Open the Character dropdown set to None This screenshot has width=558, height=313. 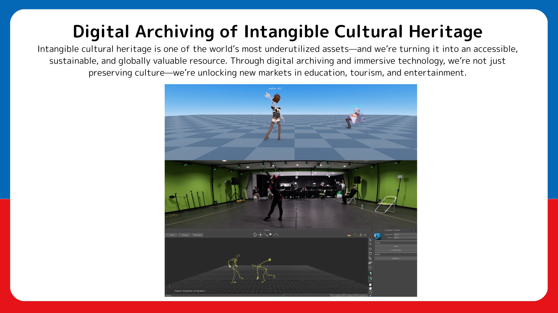(x=405, y=234)
